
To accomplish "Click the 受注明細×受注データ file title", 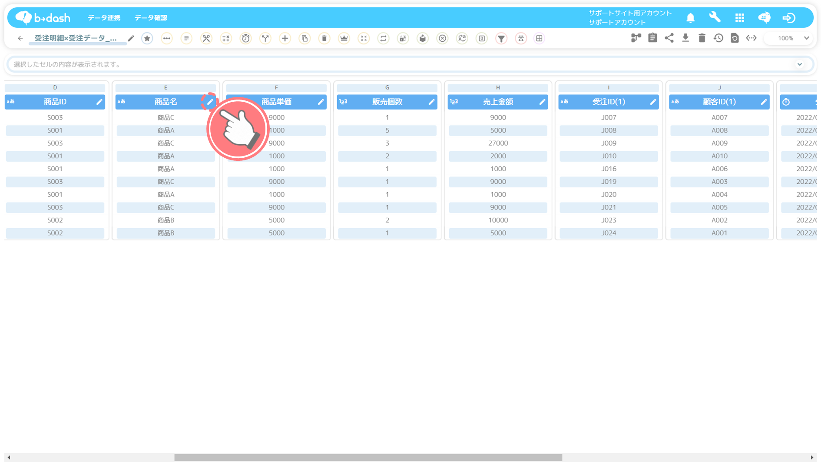I will 76,38.
